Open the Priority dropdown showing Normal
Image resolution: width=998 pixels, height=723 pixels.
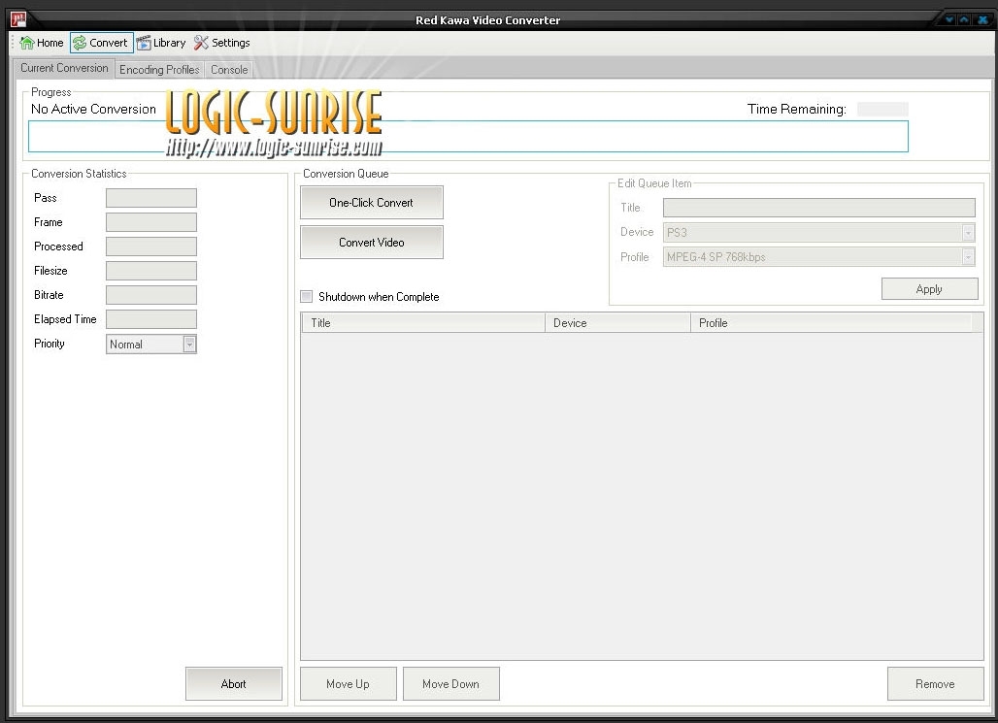[x=151, y=344]
